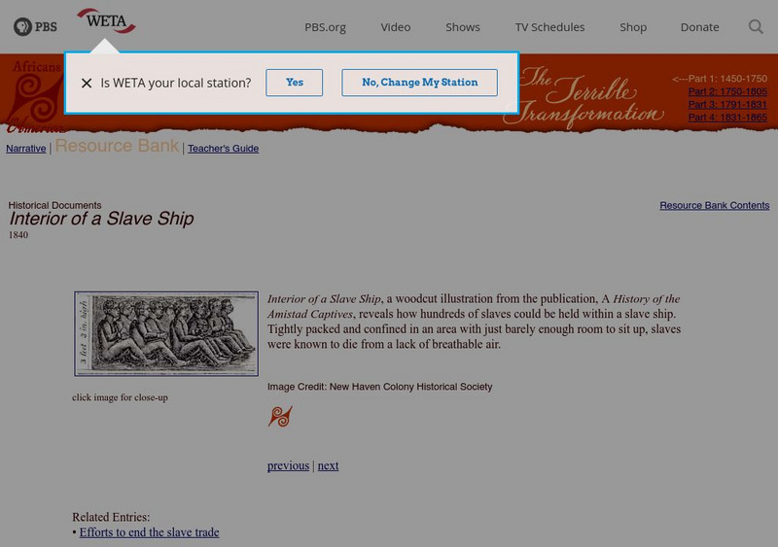Click the red swirl ornament icon
The image size is (778, 547).
pos(280,417)
